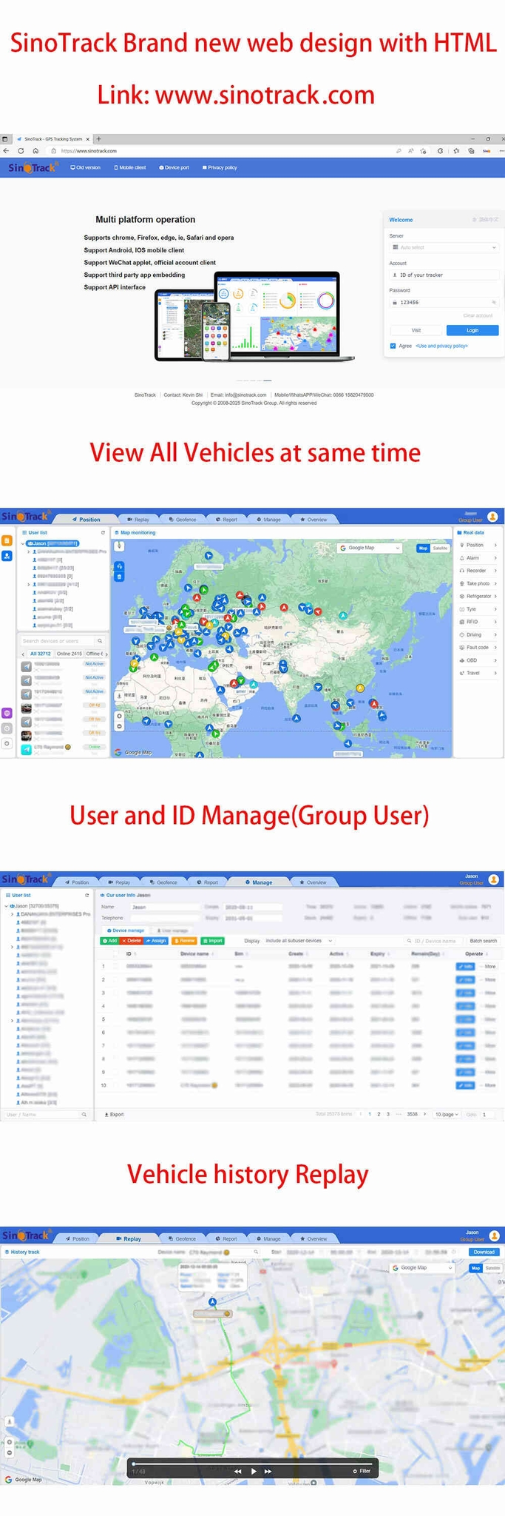Click the Account ID input field
505x1516 pixels.
pyautogui.click(x=444, y=275)
